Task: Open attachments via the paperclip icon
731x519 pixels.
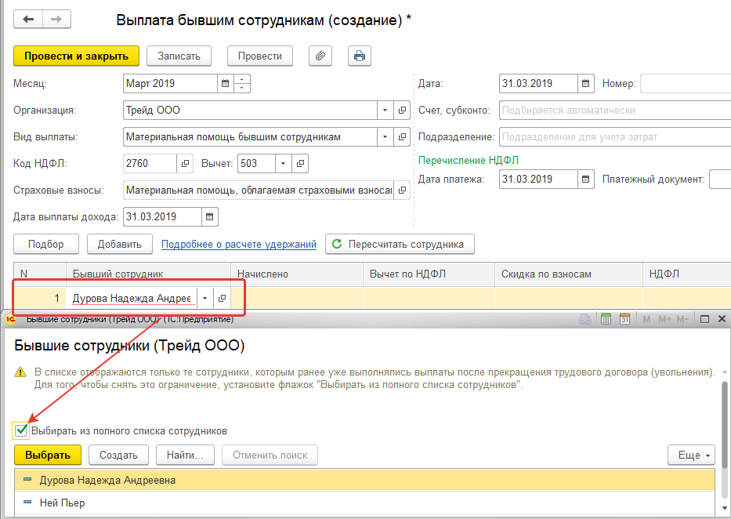Action: 320,56
